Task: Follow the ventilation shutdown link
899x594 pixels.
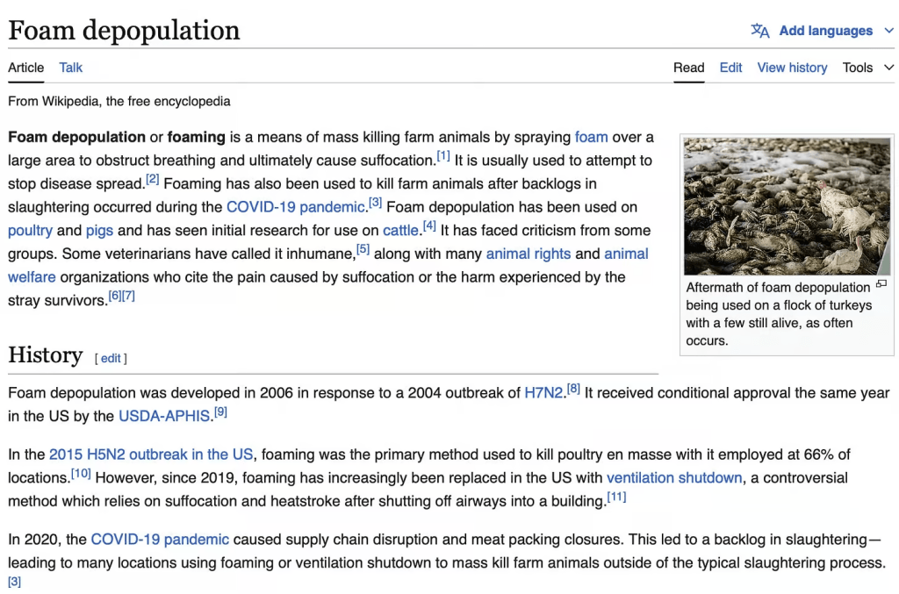Action: click(x=674, y=478)
